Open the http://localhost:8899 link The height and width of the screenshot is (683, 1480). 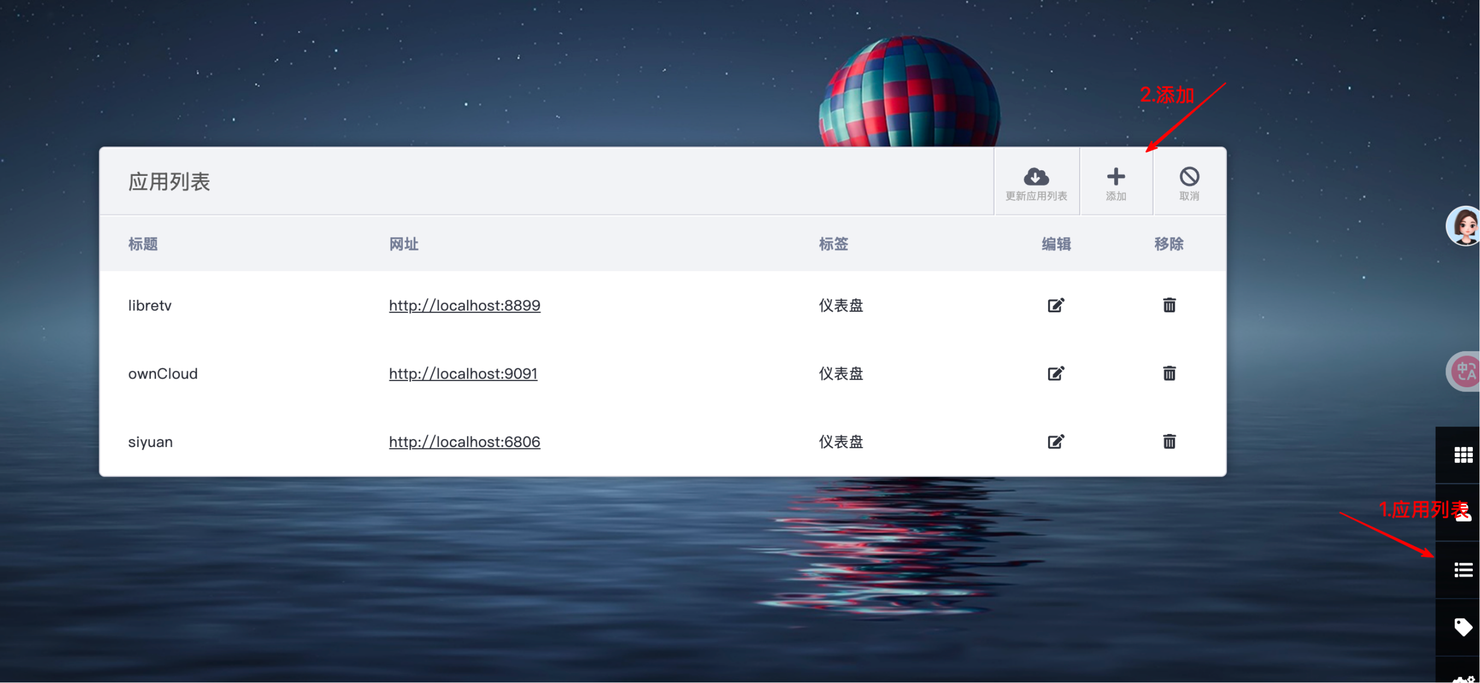pyautogui.click(x=464, y=305)
